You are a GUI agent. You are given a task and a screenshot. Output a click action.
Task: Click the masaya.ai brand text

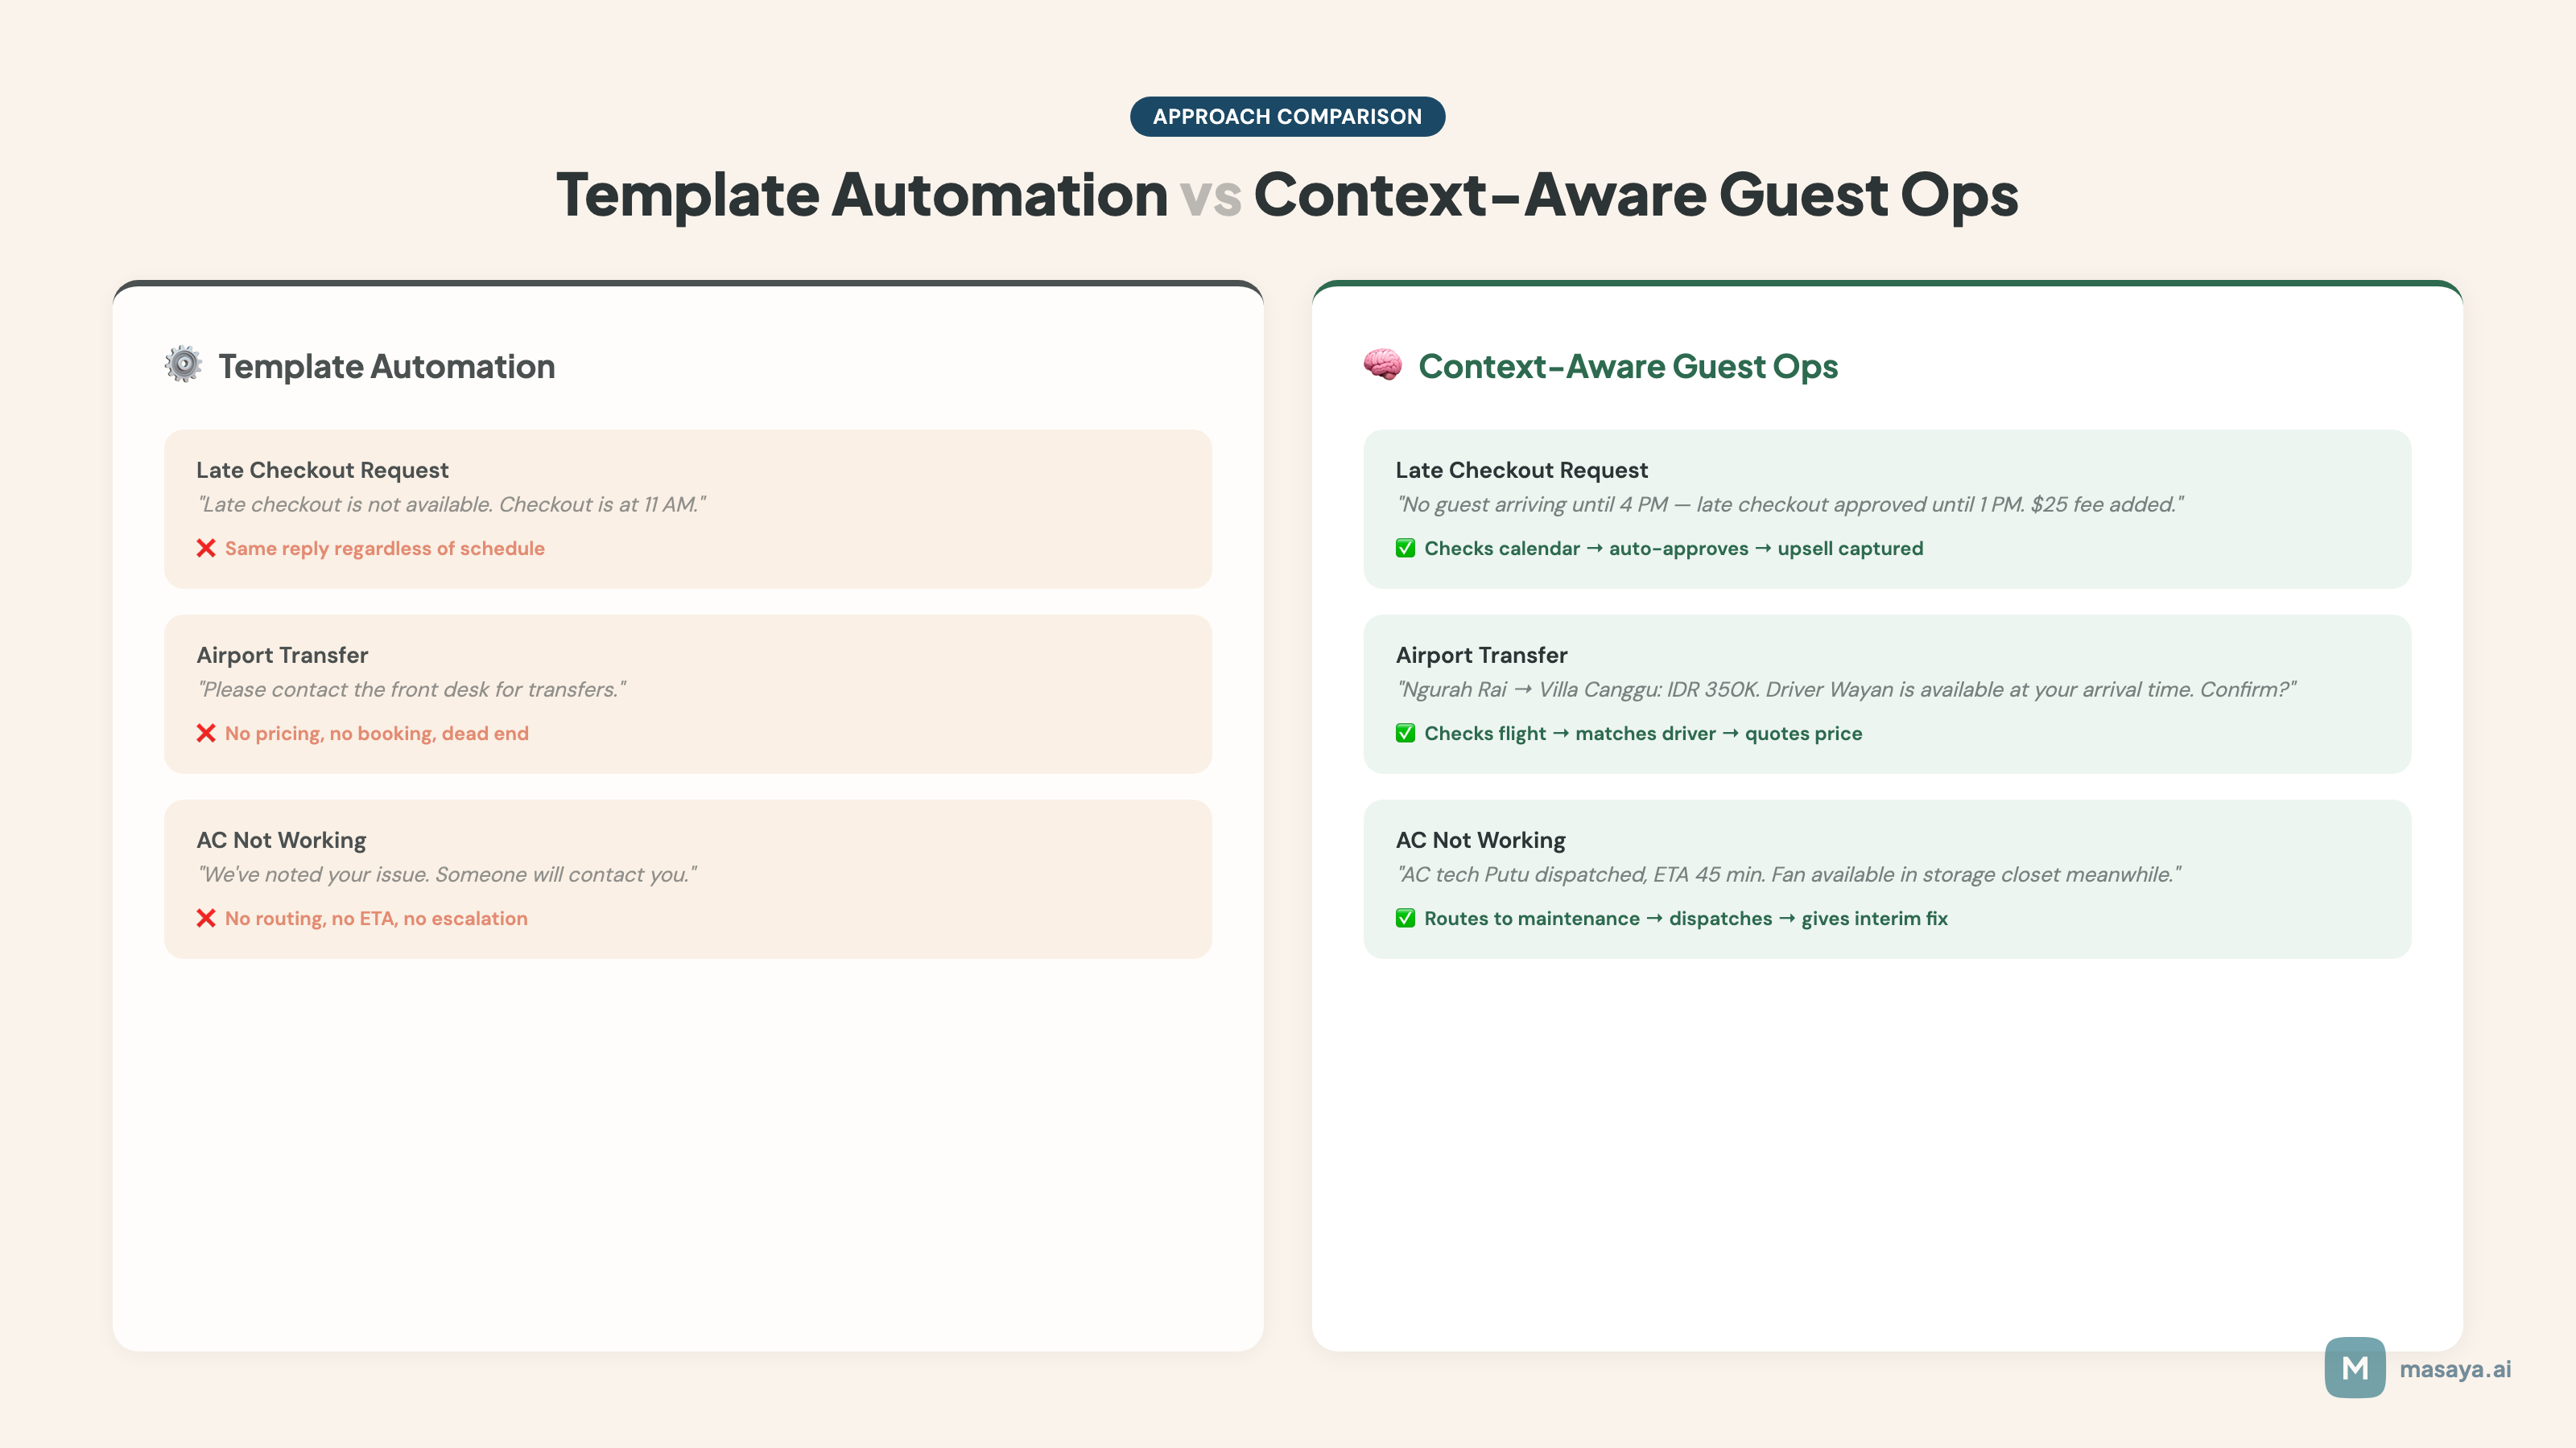coord(2455,1368)
